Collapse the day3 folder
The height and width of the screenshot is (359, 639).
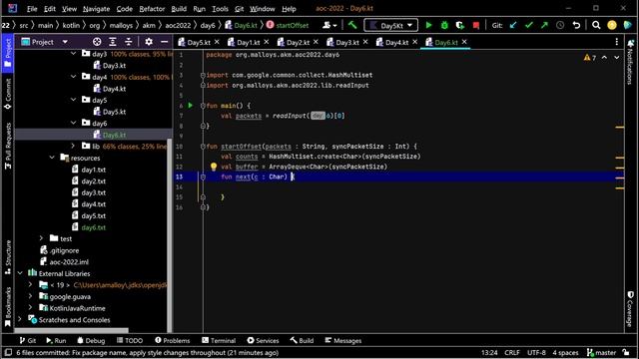tap(73, 53)
